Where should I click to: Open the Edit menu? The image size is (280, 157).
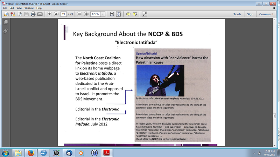pyautogui.click(x=12, y=8)
